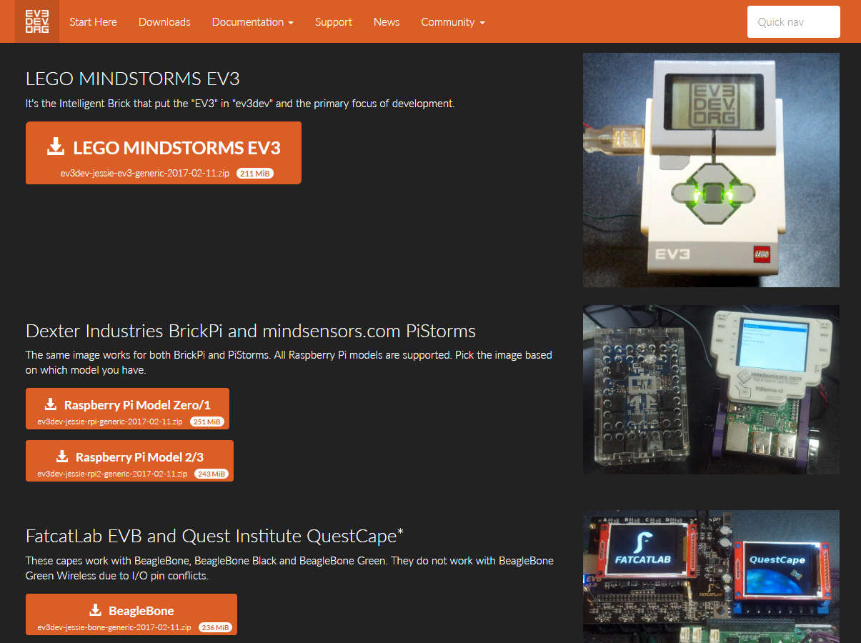Image resolution: width=861 pixels, height=643 pixels.
Task: Click ev3dev-jessie-ev3-generic-2017-02-11.zip filename
Action: tap(145, 174)
